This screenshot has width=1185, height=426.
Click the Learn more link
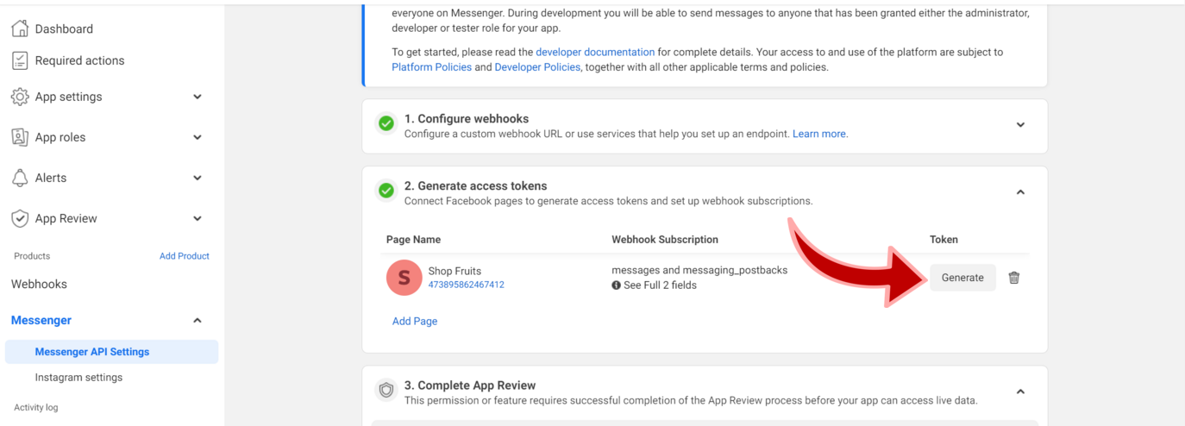point(819,134)
